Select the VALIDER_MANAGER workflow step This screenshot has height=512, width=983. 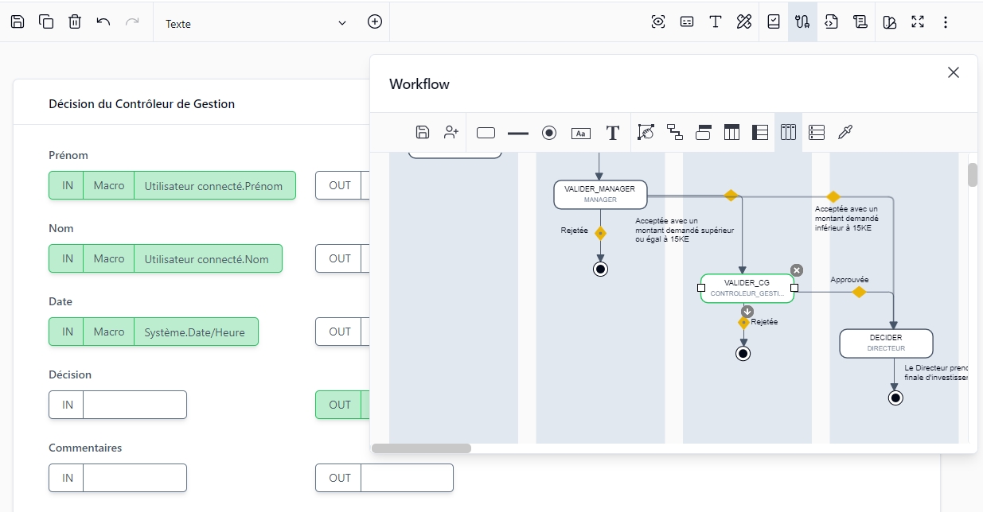[x=600, y=194]
